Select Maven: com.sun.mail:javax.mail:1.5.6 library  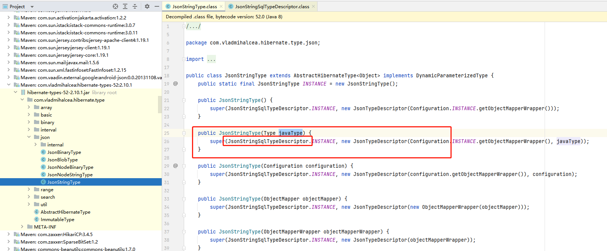pos(60,62)
